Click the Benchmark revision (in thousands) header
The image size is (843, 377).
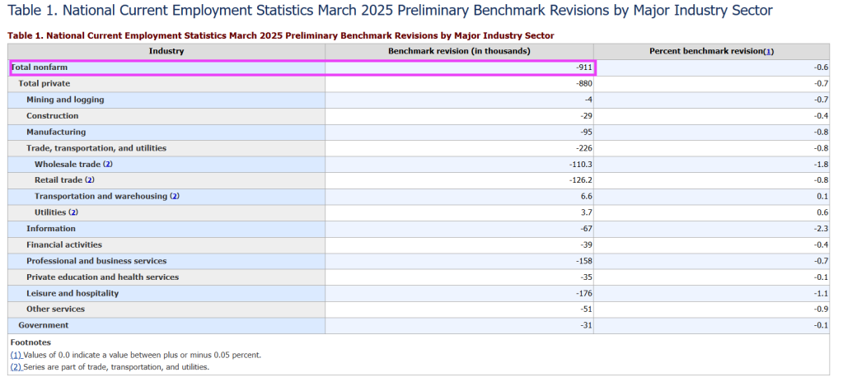pos(459,52)
